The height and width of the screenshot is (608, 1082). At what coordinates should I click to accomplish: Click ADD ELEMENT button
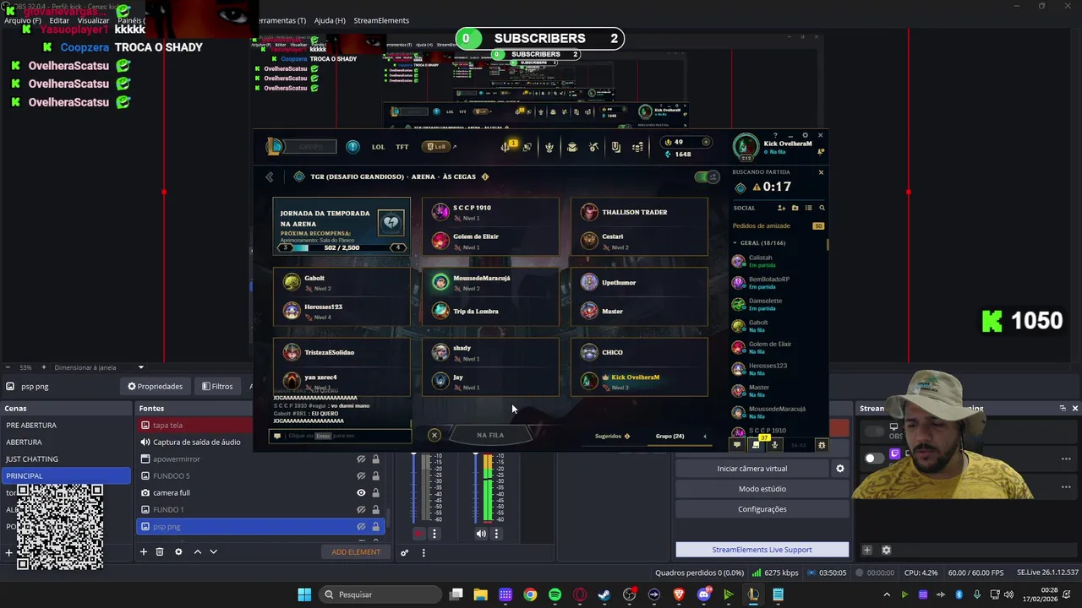click(356, 552)
